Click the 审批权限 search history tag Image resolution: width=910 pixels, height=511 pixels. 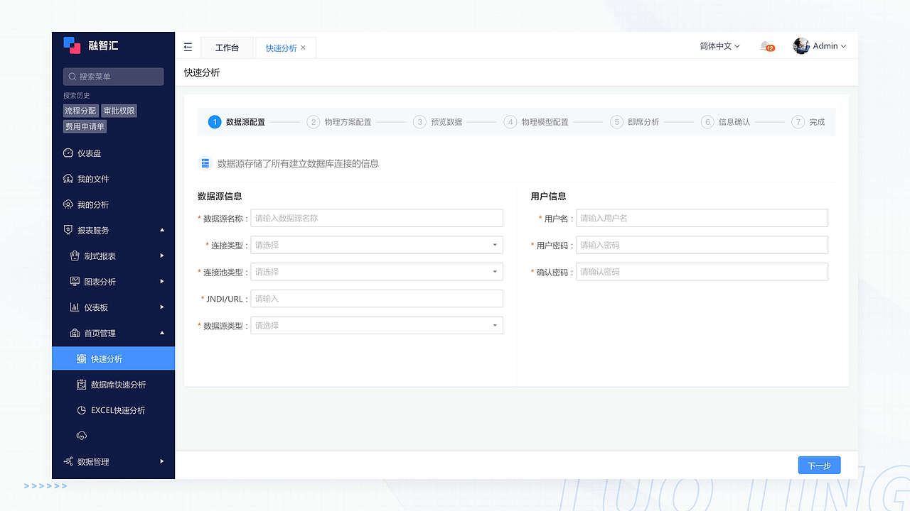[119, 111]
